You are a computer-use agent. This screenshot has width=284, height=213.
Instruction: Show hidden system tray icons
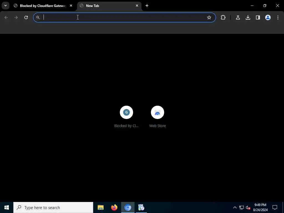(x=235, y=207)
